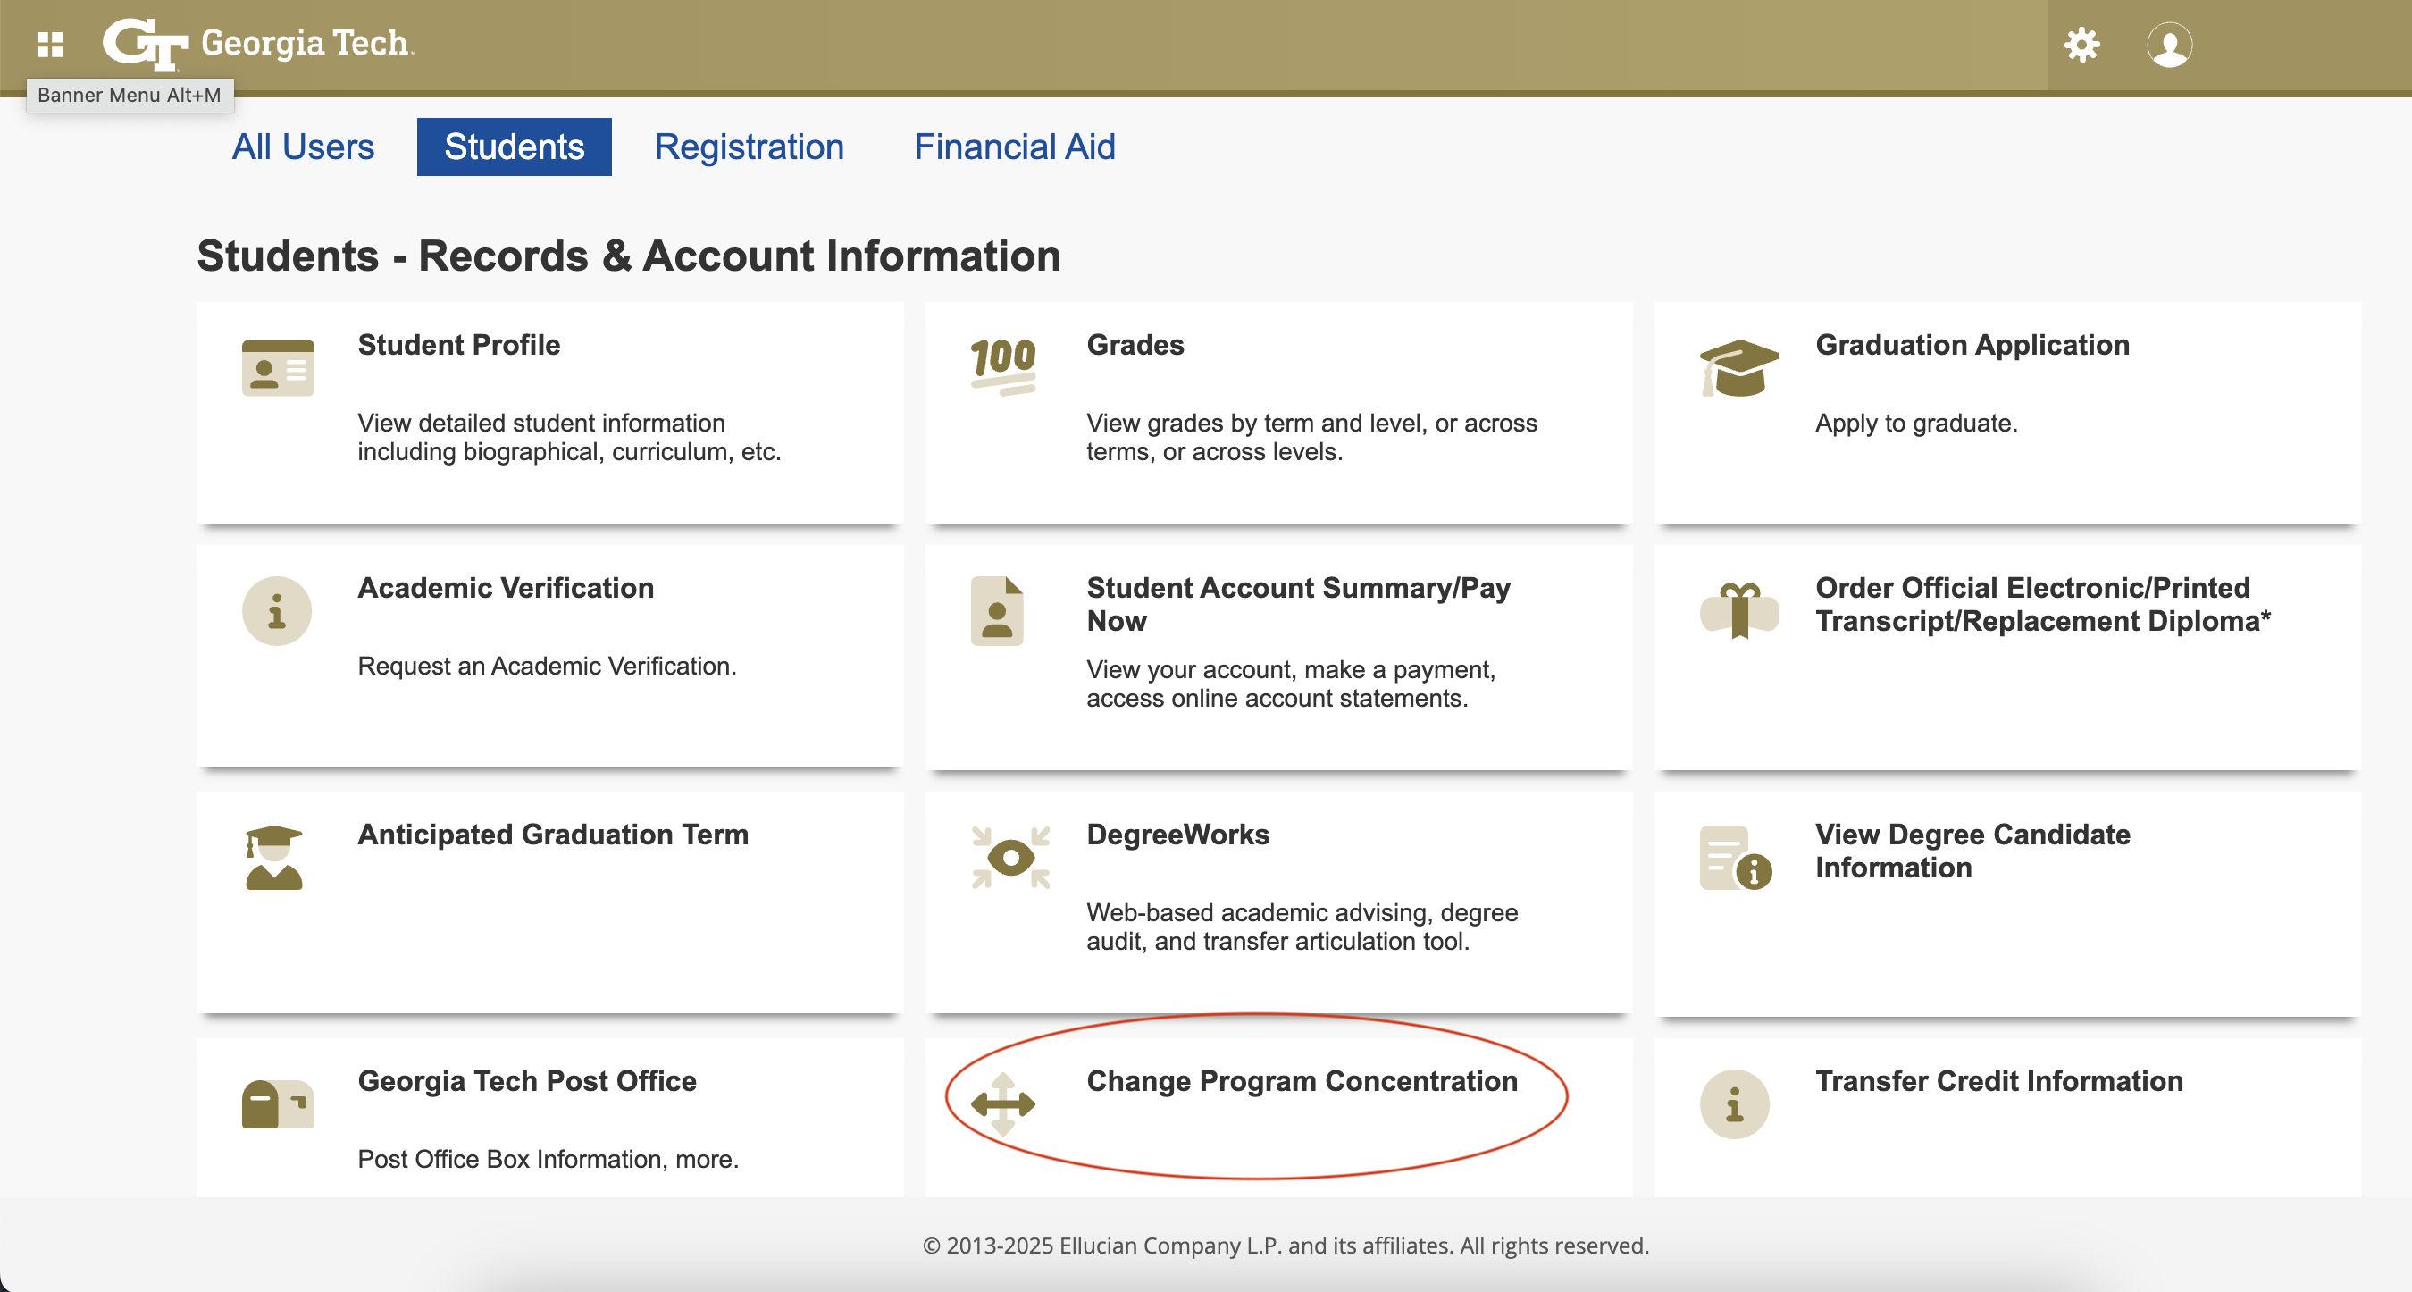Image resolution: width=2412 pixels, height=1292 pixels.
Task: Open the Graduation Application link
Action: click(1972, 345)
